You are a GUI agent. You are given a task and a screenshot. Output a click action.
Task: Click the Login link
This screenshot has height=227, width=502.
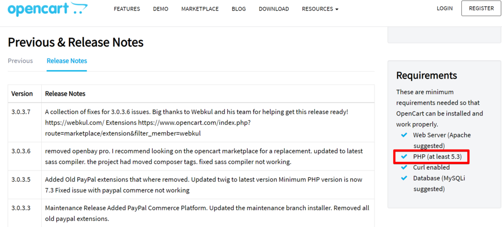click(x=444, y=8)
